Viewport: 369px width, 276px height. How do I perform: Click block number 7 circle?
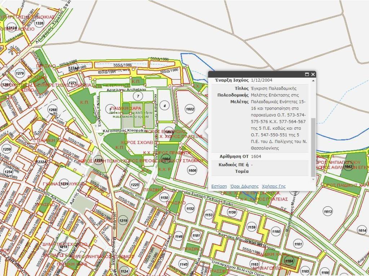click(x=137, y=96)
